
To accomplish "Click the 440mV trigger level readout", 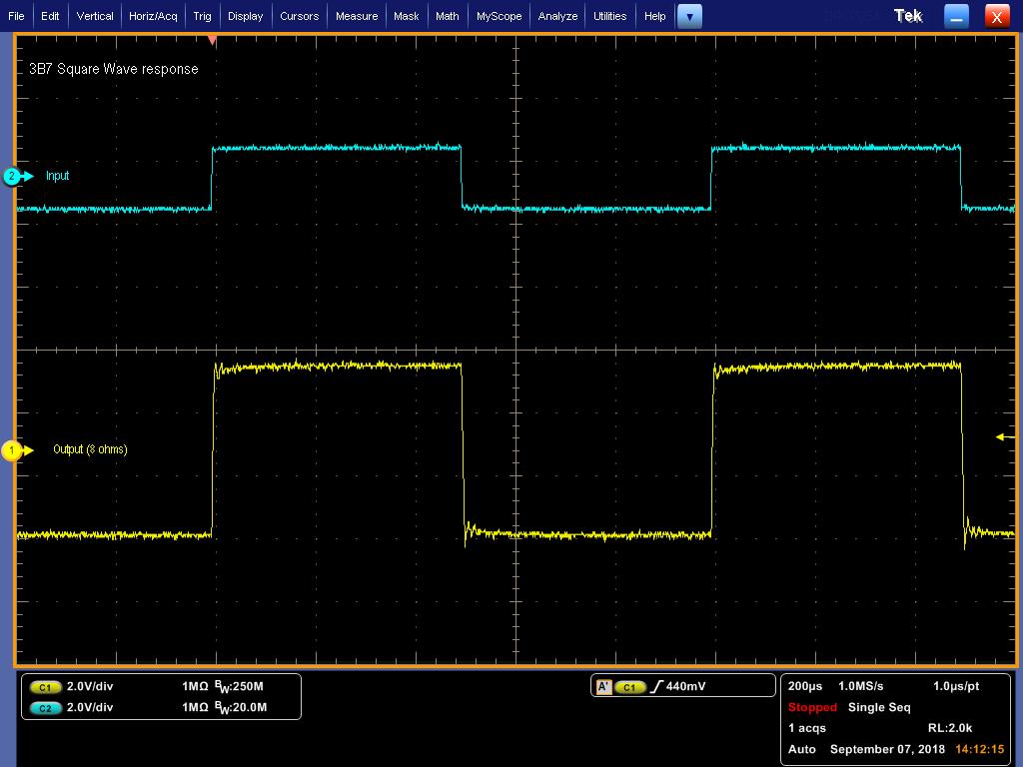I will pyautogui.click(x=686, y=687).
